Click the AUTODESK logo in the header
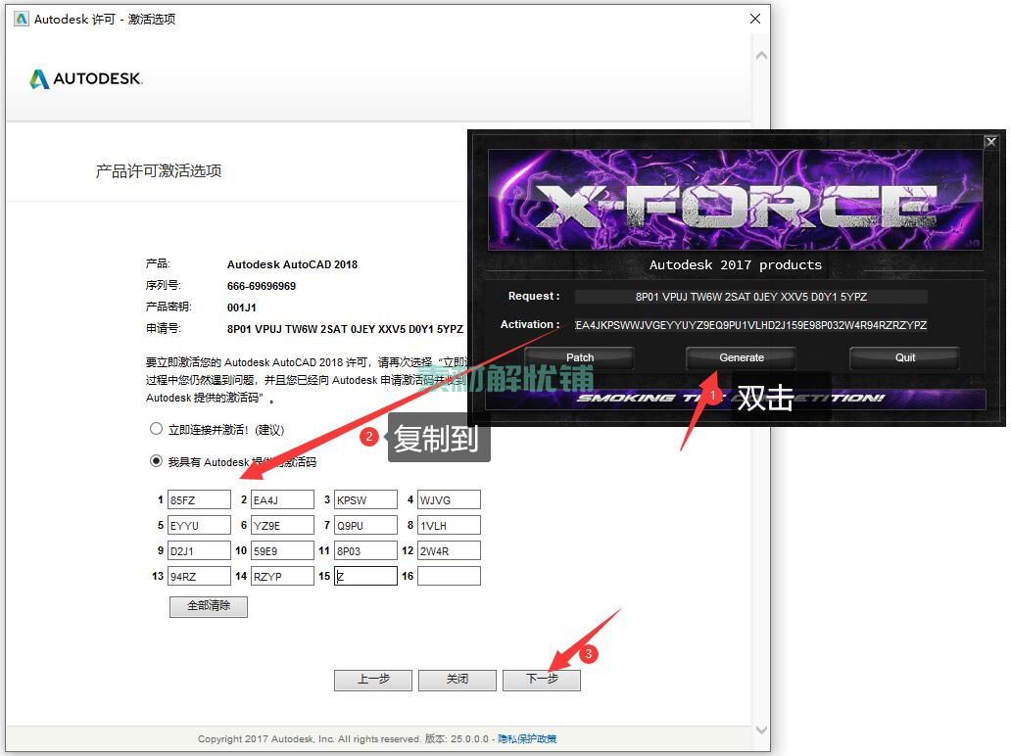 [86, 78]
